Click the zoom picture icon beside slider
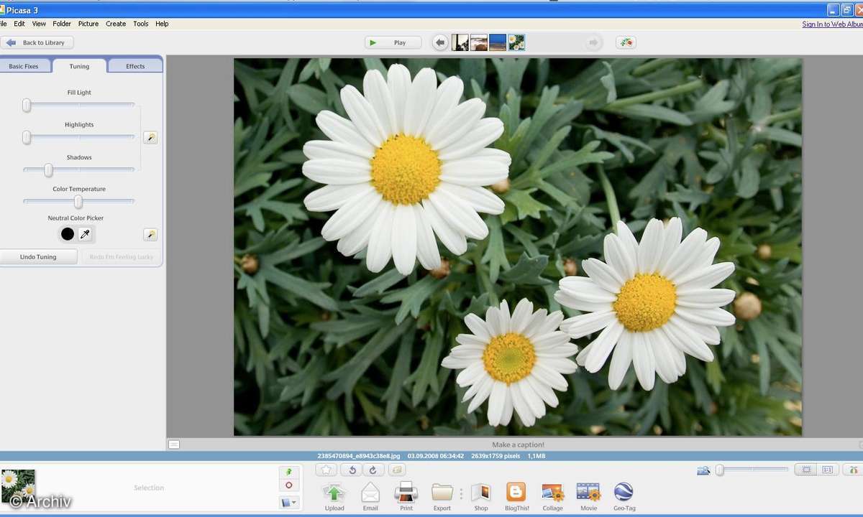863x517 pixels. [x=703, y=470]
